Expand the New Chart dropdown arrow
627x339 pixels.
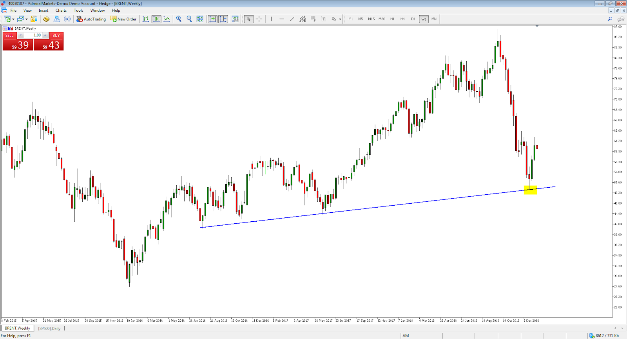click(x=13, y=19)
